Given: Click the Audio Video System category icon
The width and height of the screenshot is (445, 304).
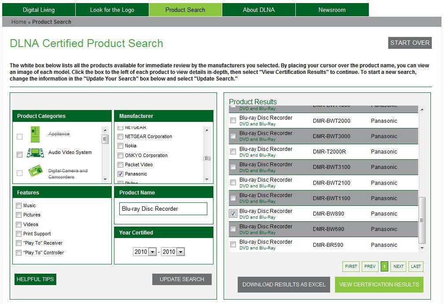Looking at the screenshot, I should coord(35,153).
